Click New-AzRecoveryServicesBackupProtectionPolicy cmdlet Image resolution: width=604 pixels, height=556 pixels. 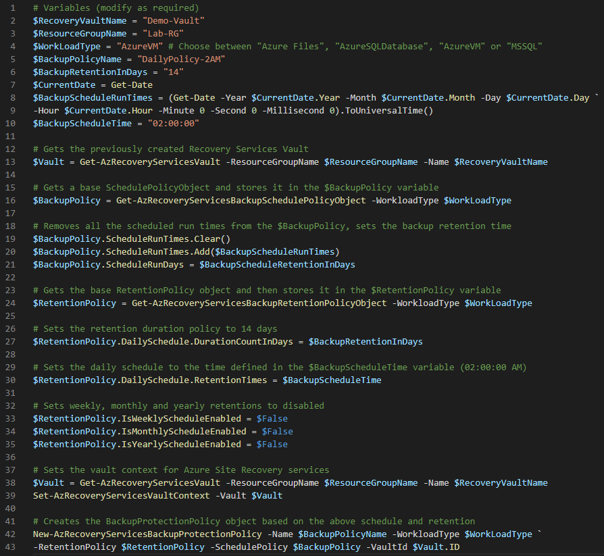pos(147,534)
